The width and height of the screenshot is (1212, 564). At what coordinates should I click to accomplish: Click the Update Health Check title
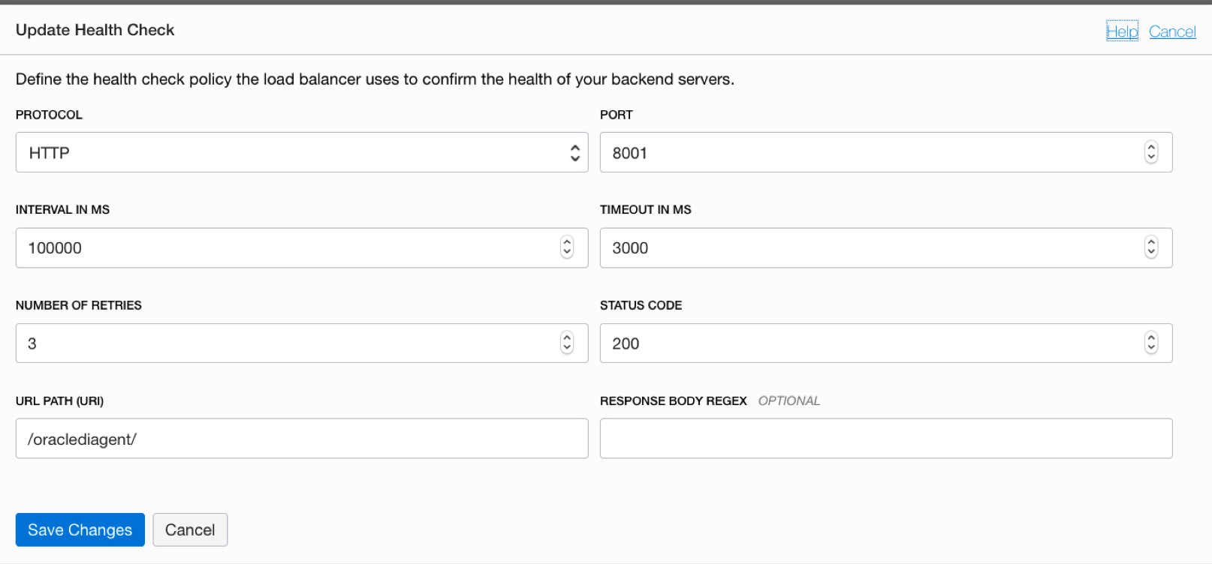tap(95, 30)
